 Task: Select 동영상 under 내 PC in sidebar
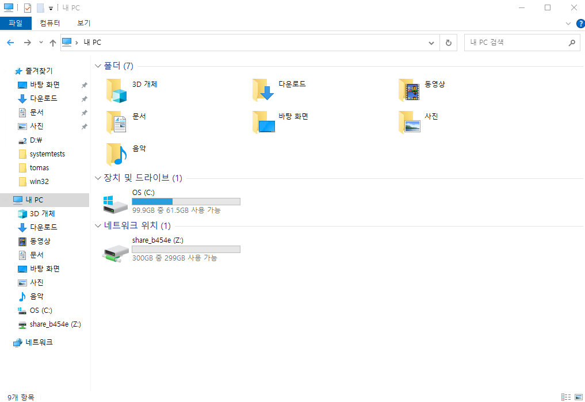coord(40,242)
